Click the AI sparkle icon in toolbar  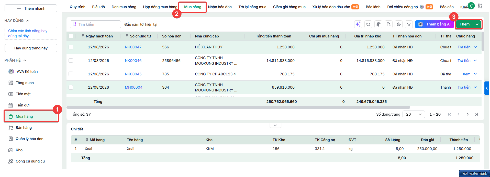pyautogui.click(x=358, y=24)
